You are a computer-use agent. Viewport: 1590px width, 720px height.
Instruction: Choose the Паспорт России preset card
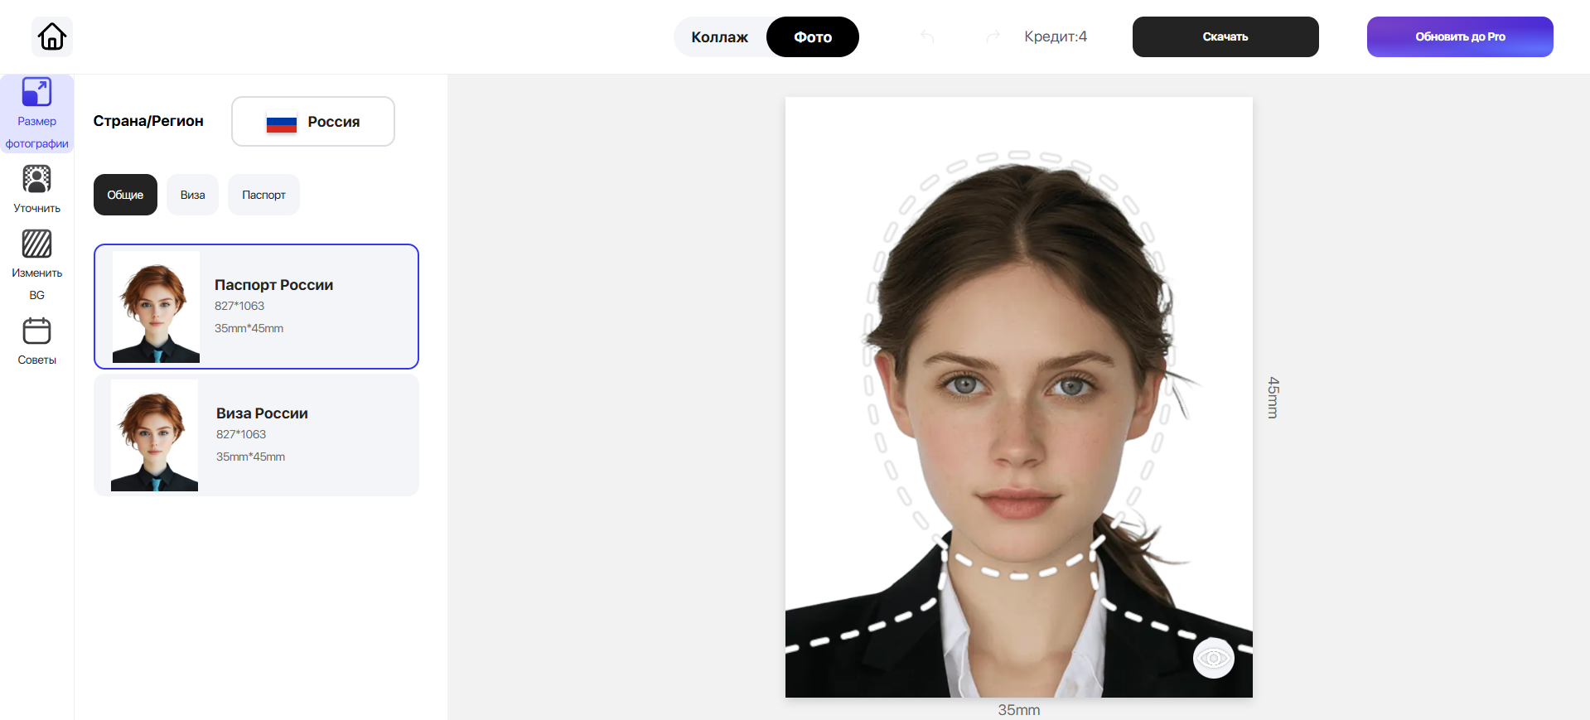pyautogui.click(x=307, y=307)
